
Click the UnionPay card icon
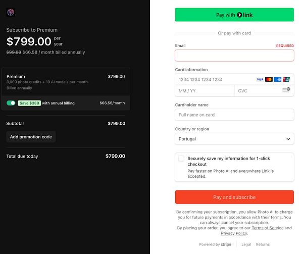tap(286, 80)
